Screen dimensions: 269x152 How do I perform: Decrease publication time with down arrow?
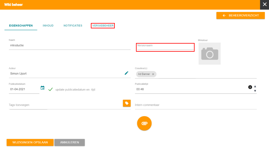255,91
